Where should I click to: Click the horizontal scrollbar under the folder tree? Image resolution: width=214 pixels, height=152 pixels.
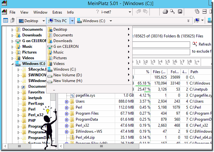click(x=29, y=146)
